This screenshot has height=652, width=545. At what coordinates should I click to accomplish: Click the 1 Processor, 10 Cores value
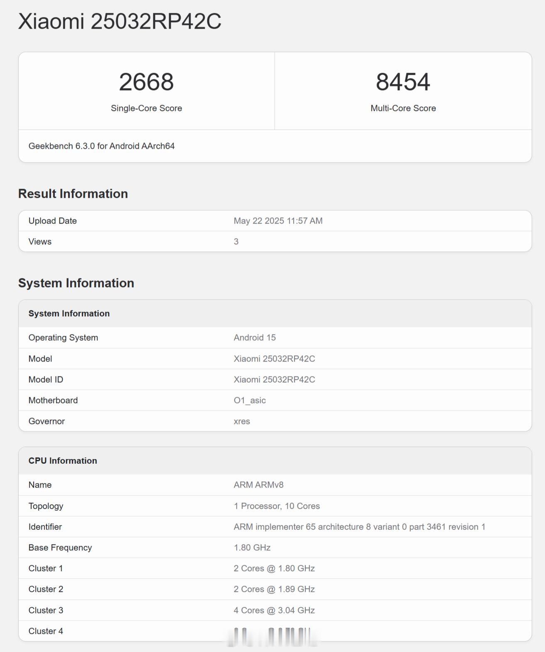point(277,506)
